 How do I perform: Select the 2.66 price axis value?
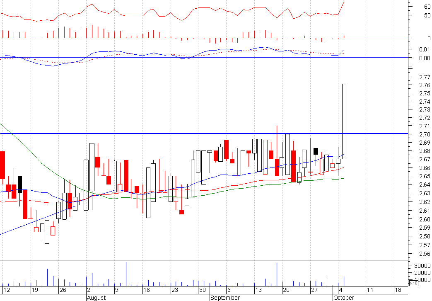[x=425, y=168]
